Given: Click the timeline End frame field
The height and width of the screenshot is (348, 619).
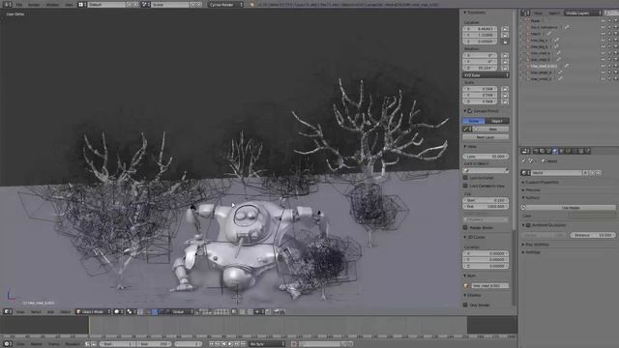Looking at the screenshot, I should pos(155,344).
